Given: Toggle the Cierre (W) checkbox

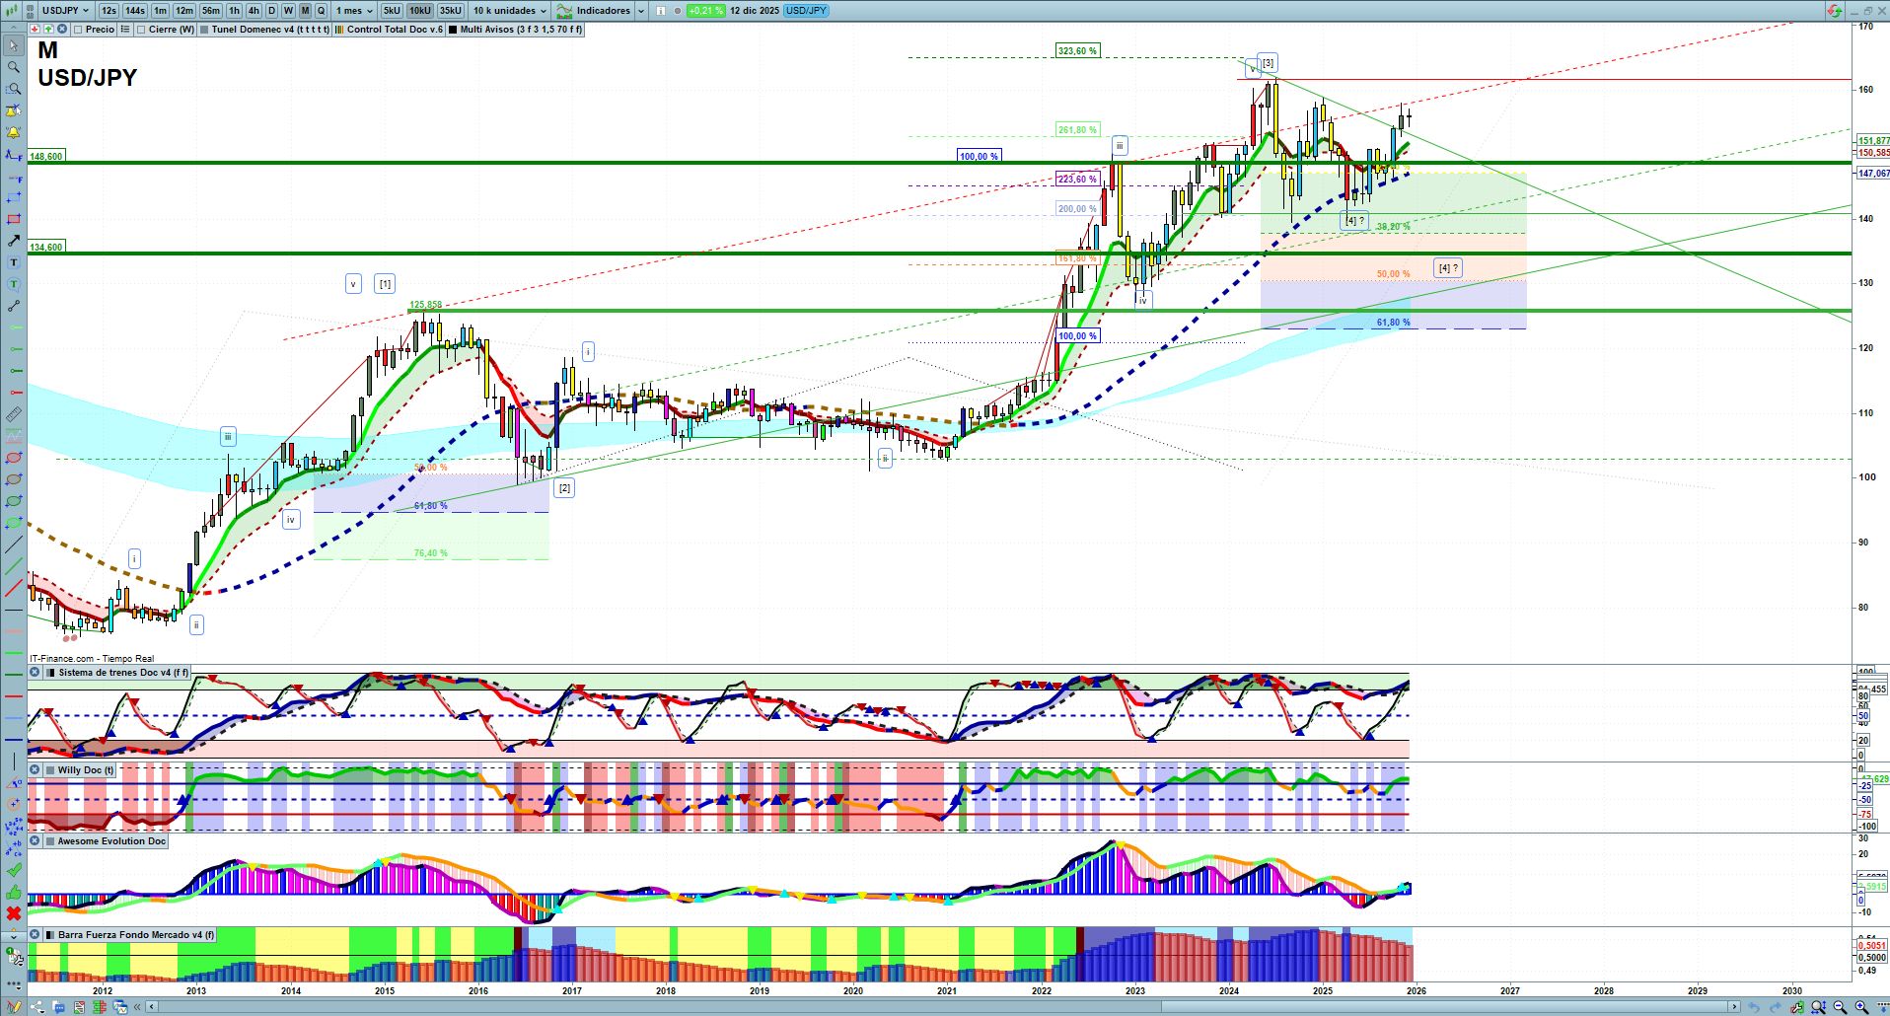Looking at the screenshot, I should point(141,30).
